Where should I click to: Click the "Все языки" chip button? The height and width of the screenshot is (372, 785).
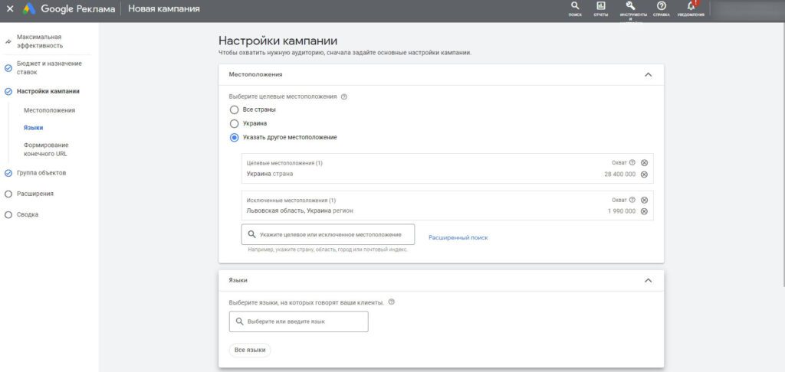tap(250, 350)
